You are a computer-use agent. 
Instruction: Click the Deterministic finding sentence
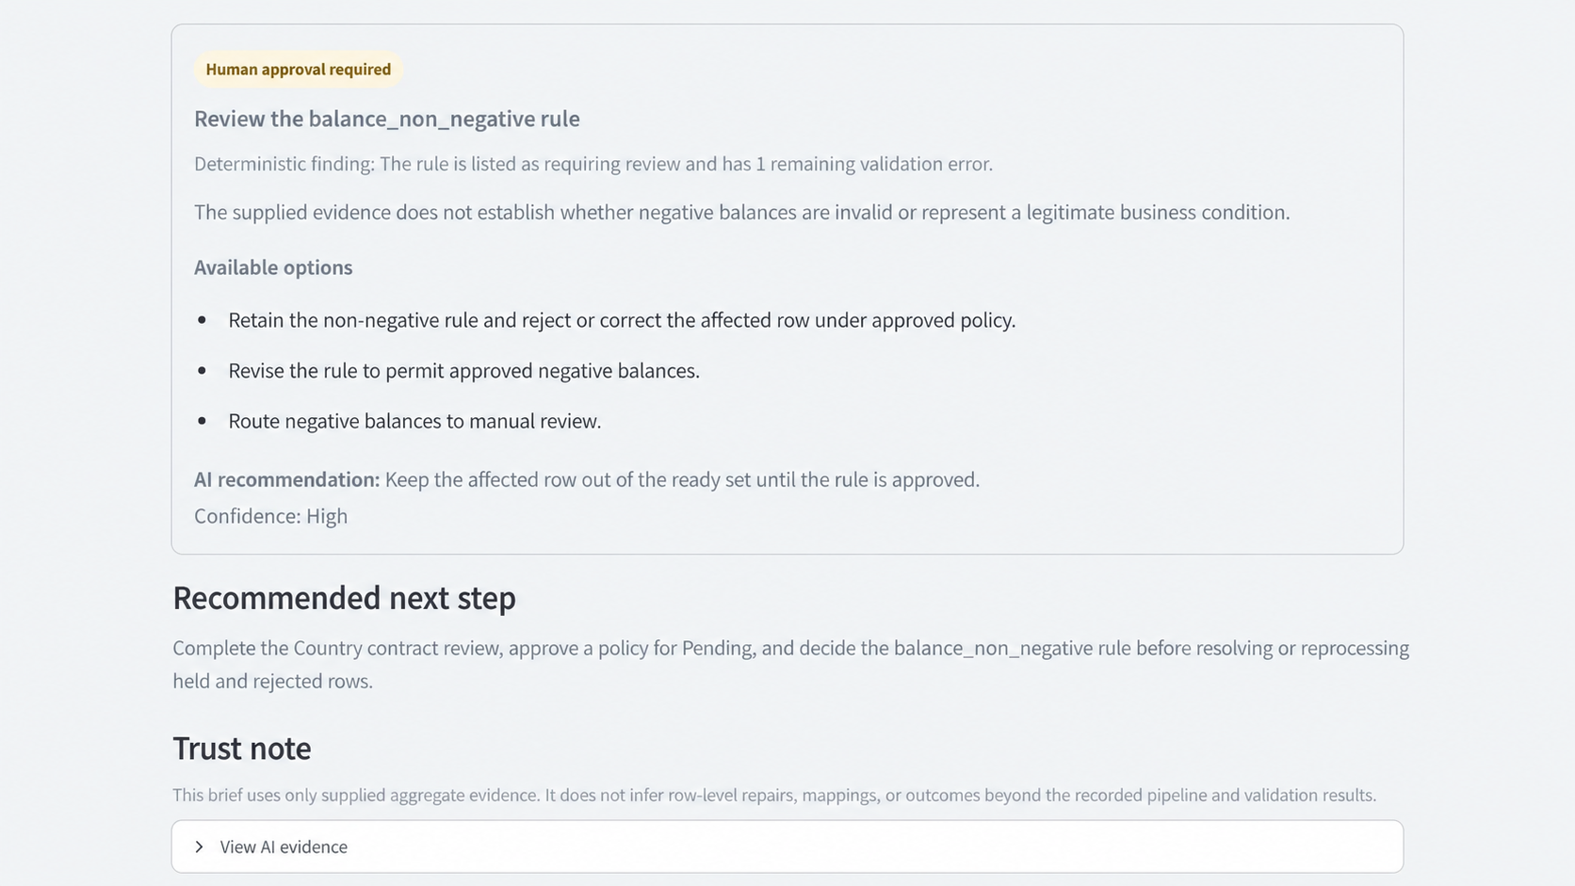(593, 164)
